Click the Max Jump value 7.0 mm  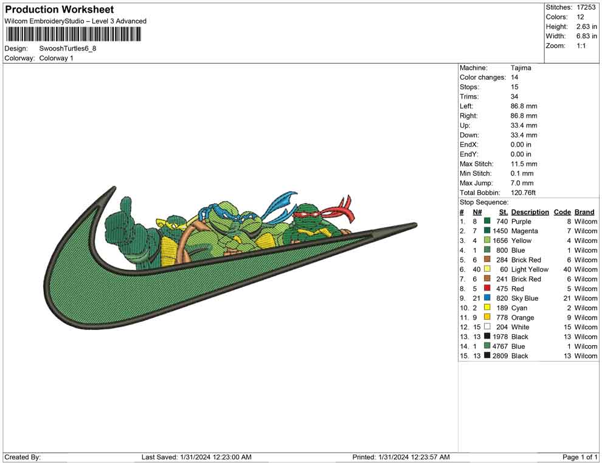(522, 183)
